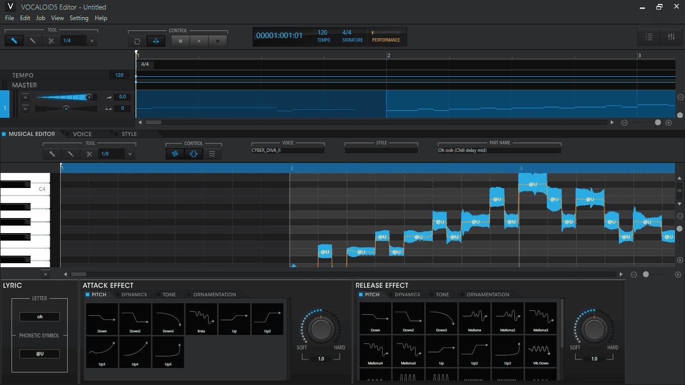Viewport: 685px width, 385px height.
Task: Open the track list panel icon
Action: [649, 37]
